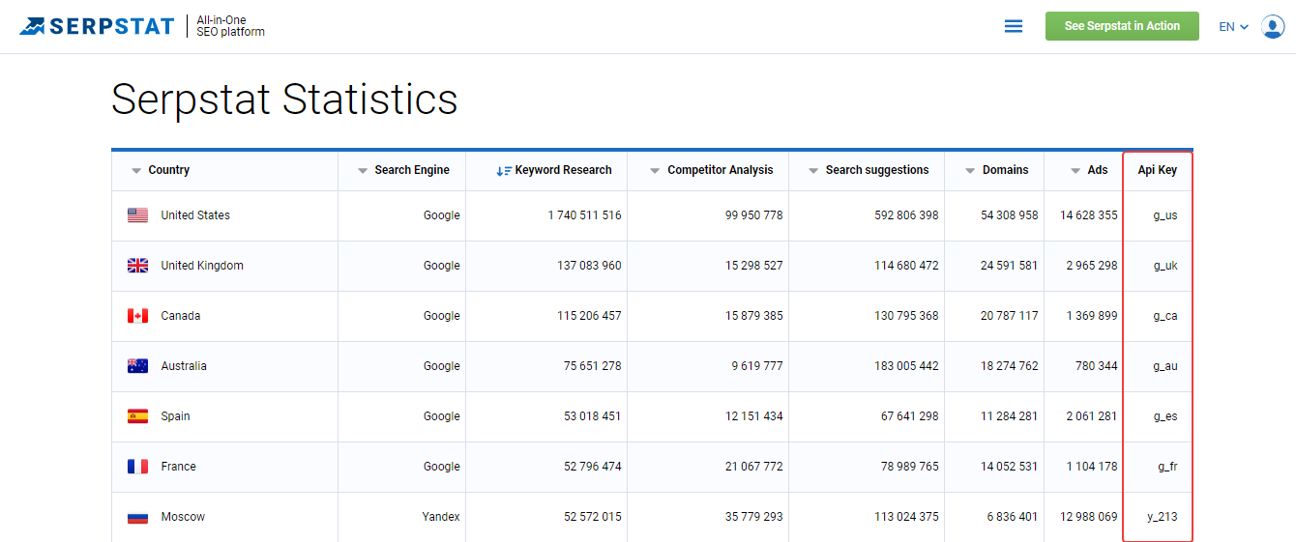Screen dimensions: 1296x542
Task: Click the United Kingdom flag icon
Action: (137, 266)
